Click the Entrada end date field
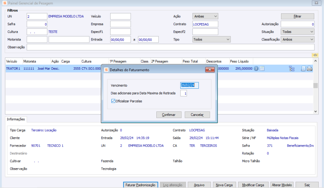This screenshot has width=324, height=188. [148, 39]
